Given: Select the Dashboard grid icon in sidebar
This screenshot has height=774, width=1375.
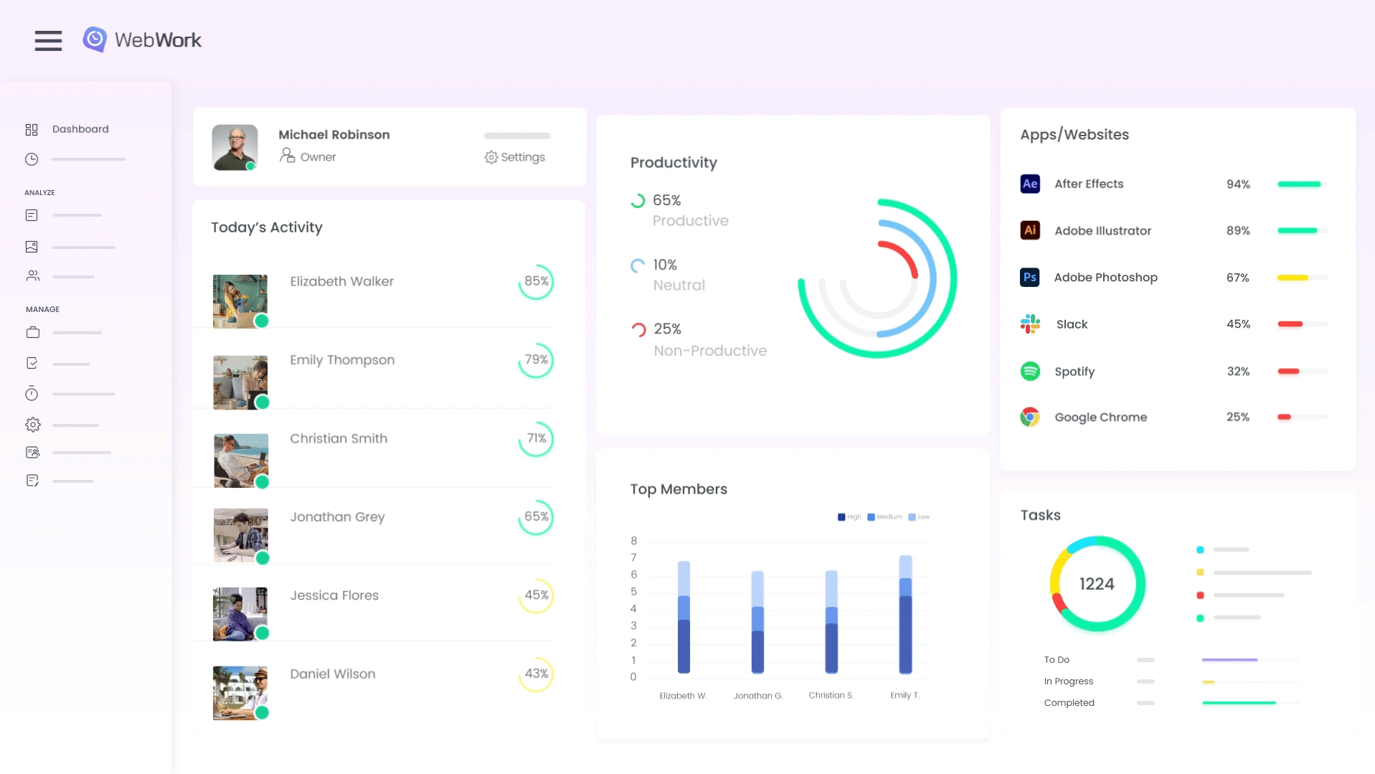Looking at the screenshot, I should click(31, 129).
